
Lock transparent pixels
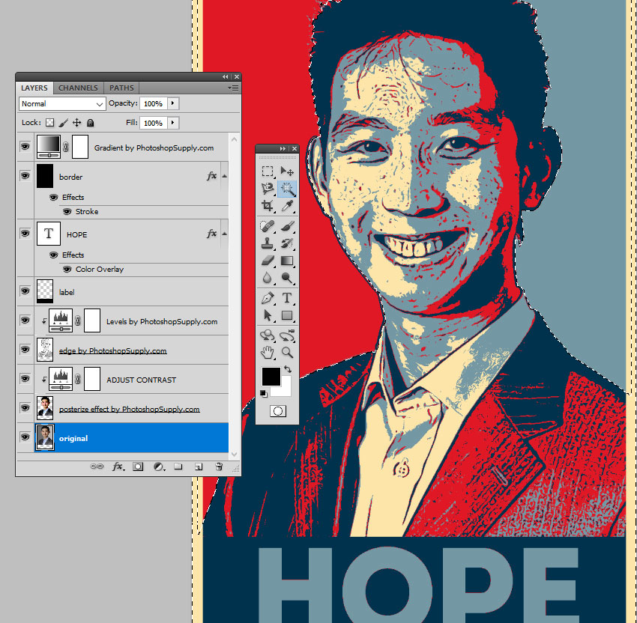pos(49,123)
